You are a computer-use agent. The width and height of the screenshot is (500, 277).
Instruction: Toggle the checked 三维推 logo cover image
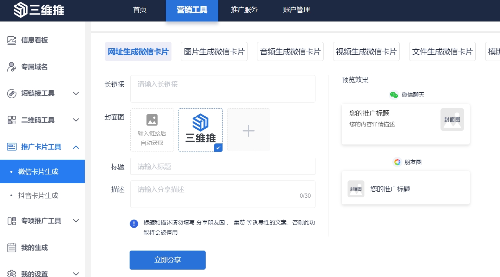point(200,130)
